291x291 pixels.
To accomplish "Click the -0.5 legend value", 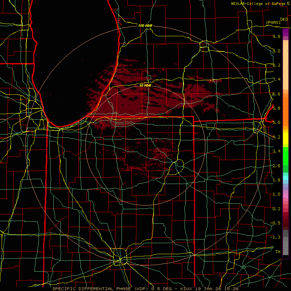I will pos(275,223).
